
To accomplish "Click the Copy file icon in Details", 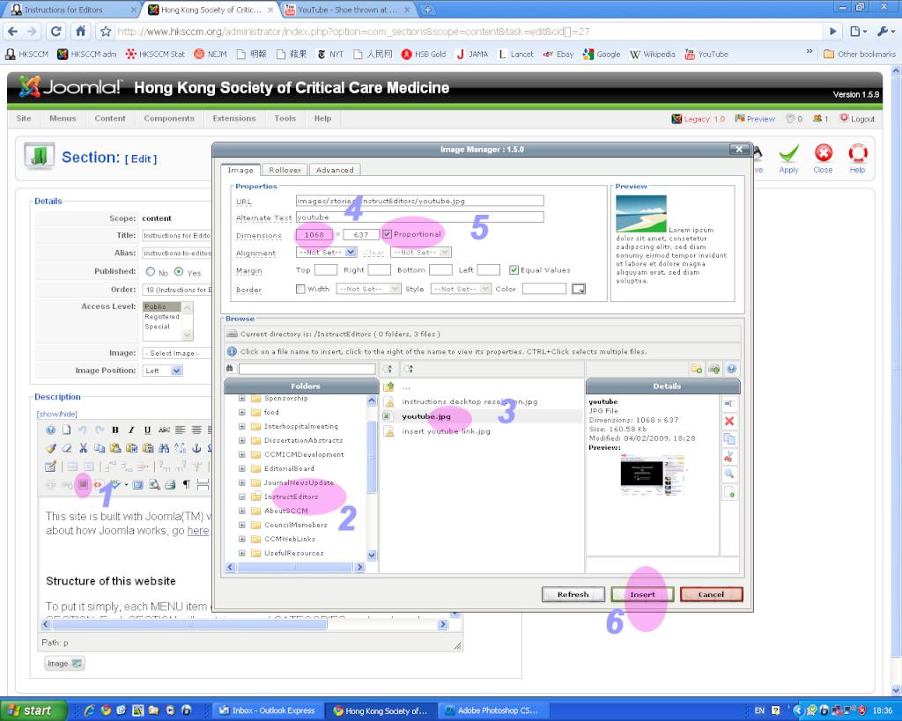I will click(x=728, y=439).
